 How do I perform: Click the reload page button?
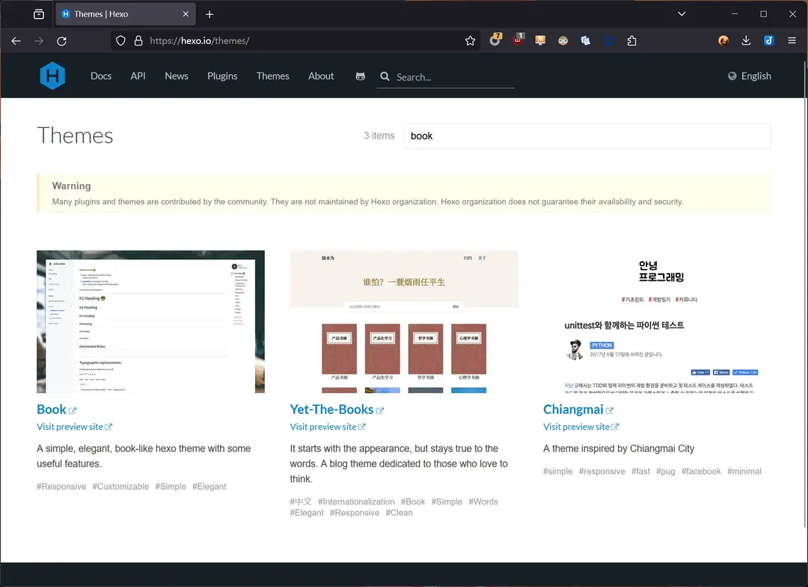point(62,41)
